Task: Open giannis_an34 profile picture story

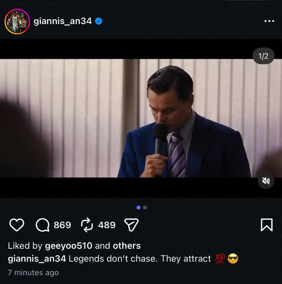Action: coord(17,21)
